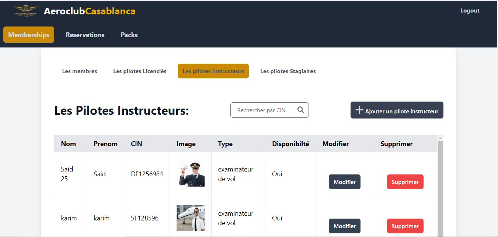Click the CIN column header

click(x=136, y=144)
